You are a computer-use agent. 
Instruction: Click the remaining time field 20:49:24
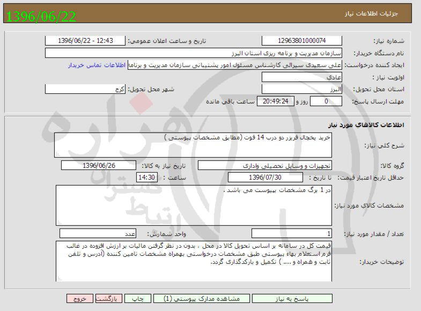coord(276,101)
